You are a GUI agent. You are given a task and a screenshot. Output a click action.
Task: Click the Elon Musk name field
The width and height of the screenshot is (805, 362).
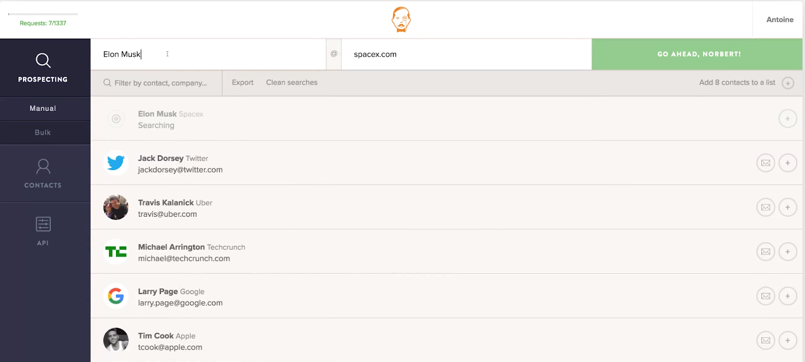(208, 55)
